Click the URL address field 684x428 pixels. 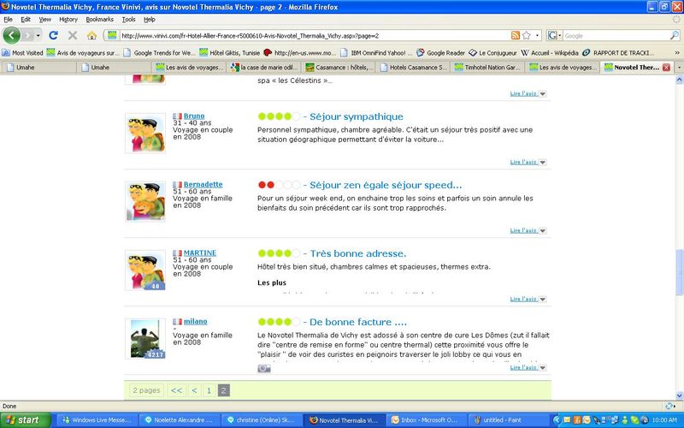(x=315, y=36)
